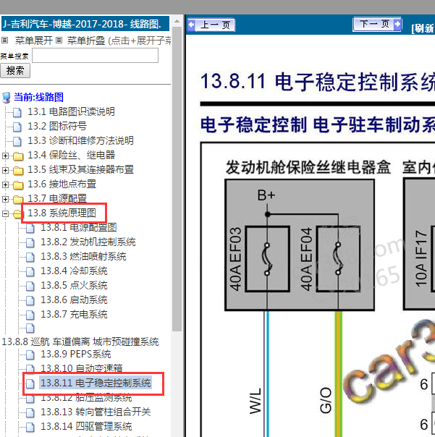Click the 菜单展开 list icon
Image resolution: width=435 pixels, height=437 pixels.
pyautogui.click(x=5, y=41)
